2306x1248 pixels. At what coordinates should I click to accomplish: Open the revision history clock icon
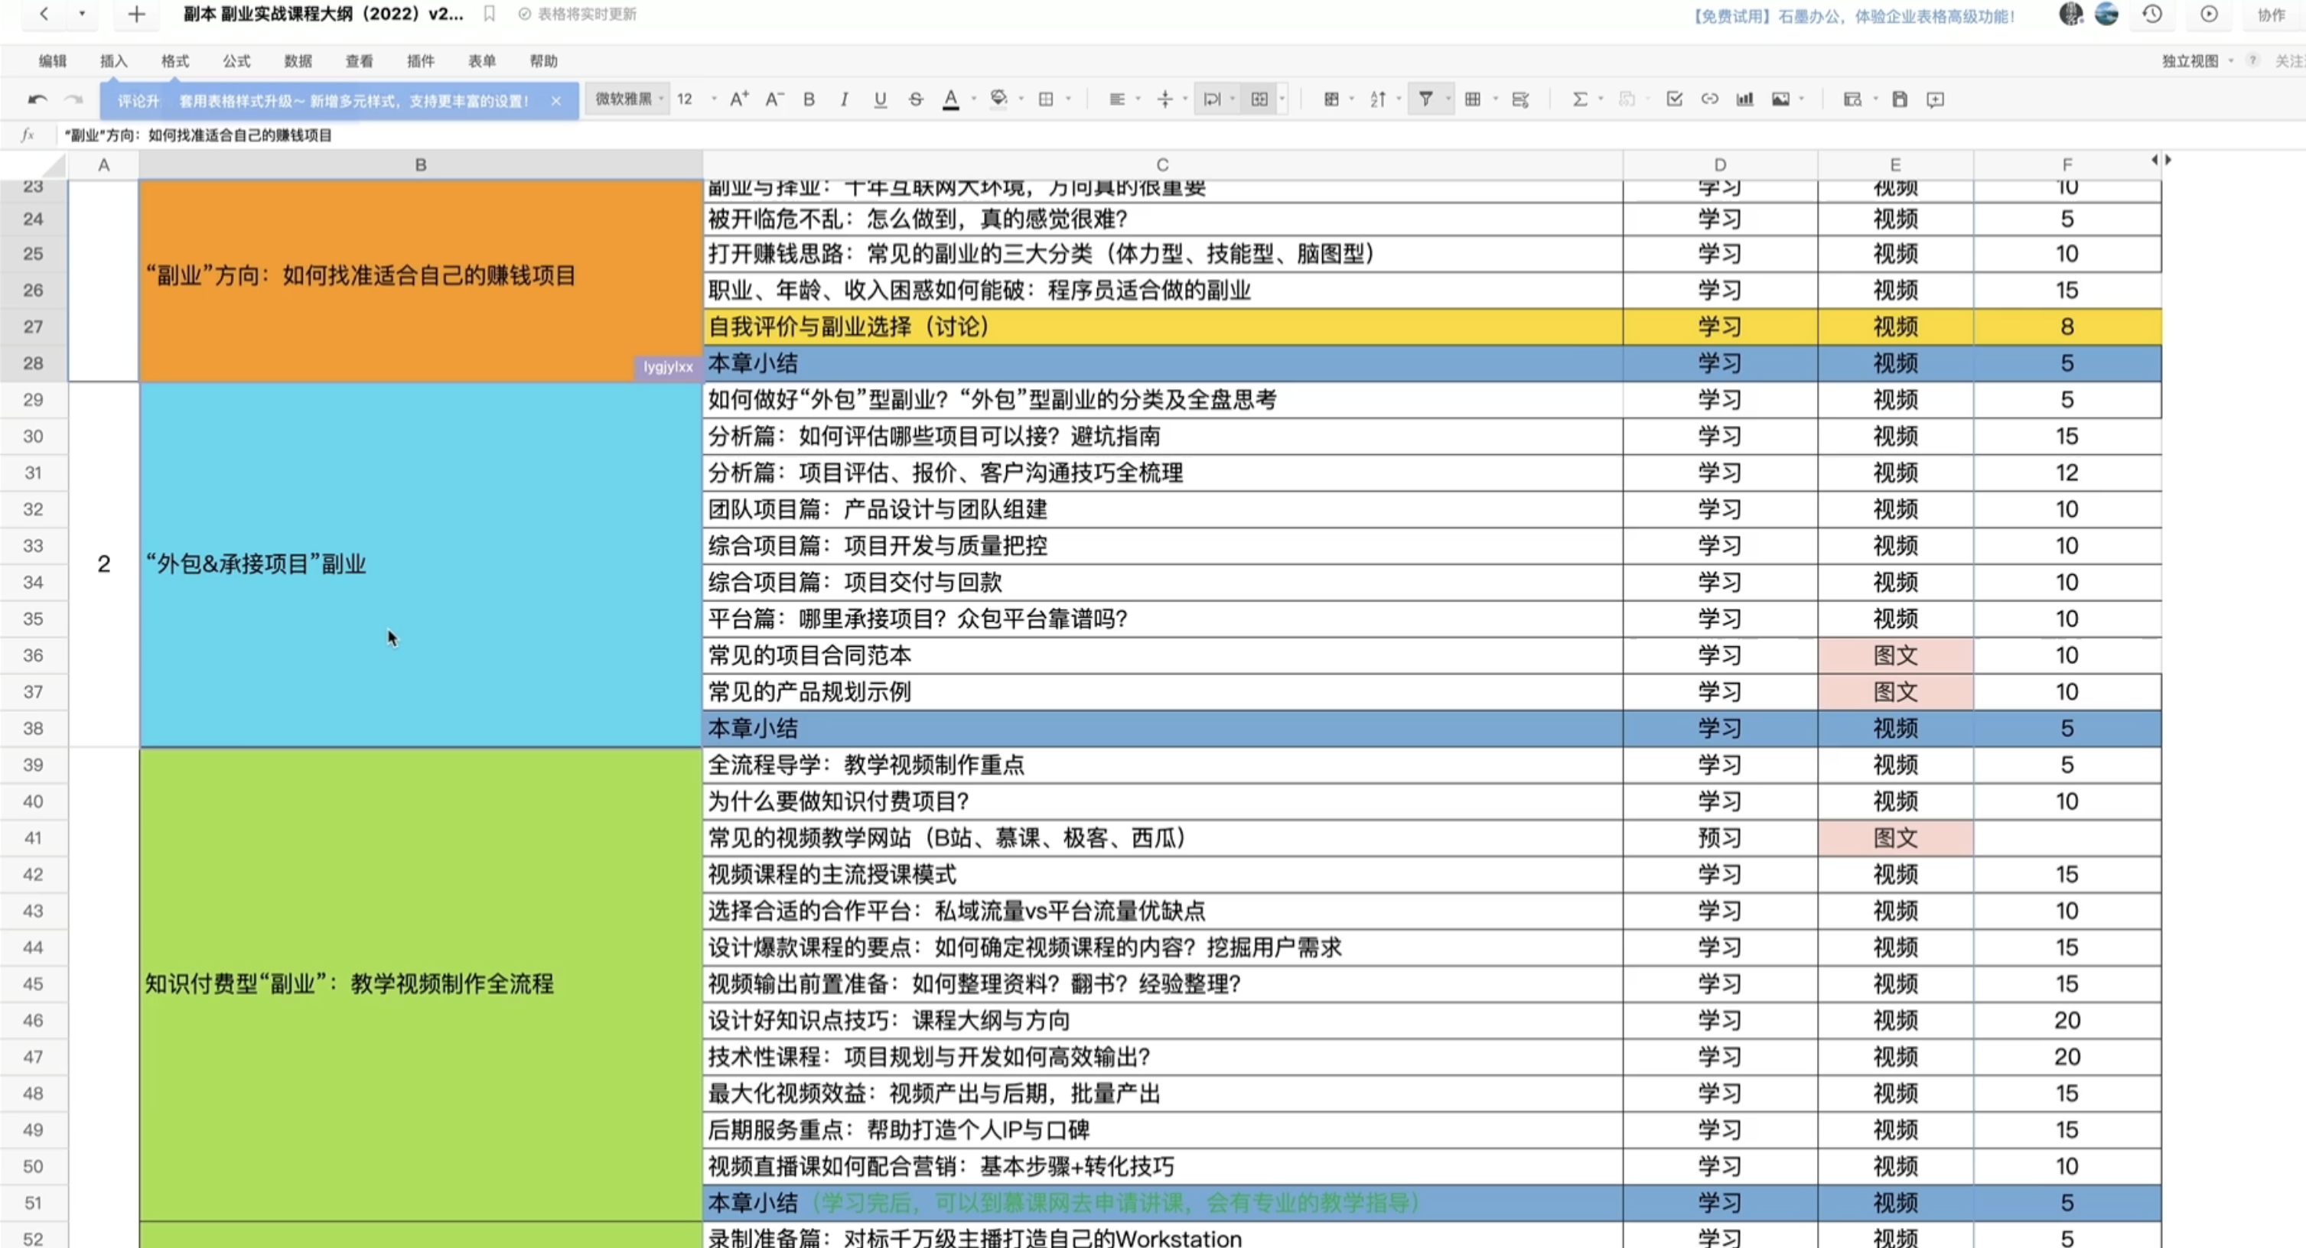2152,15
